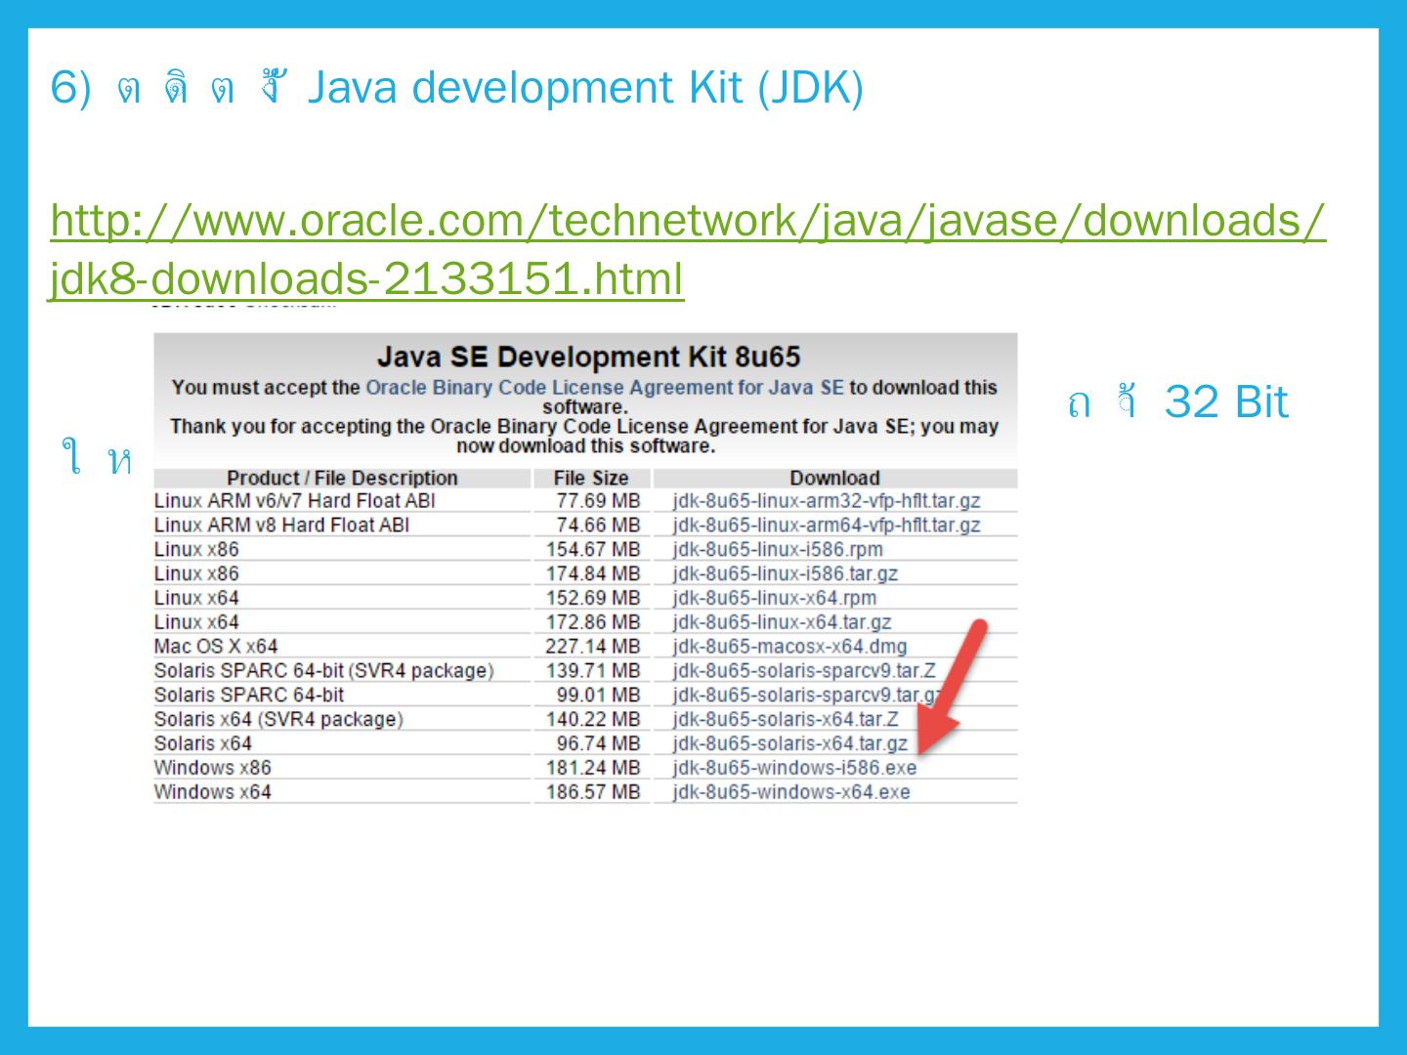This screenshot has width=1407, height=1055.
Task: Download jdk-8u65-linux-i586.rpm file
Action: point(777,550)
